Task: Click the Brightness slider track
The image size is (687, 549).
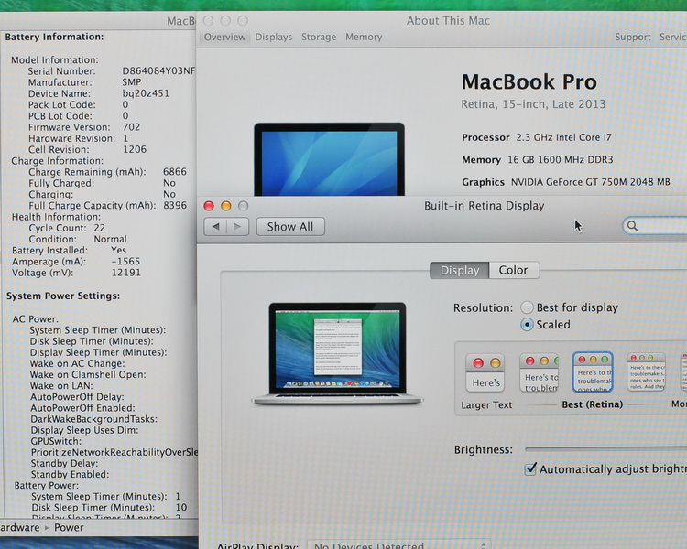Action: 606,448
